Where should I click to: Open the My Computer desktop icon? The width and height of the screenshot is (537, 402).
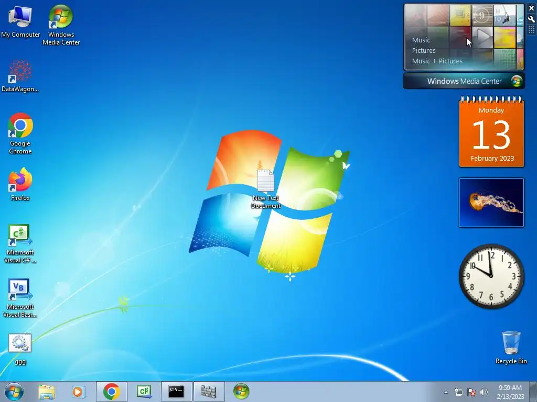[x=20, y=21]
